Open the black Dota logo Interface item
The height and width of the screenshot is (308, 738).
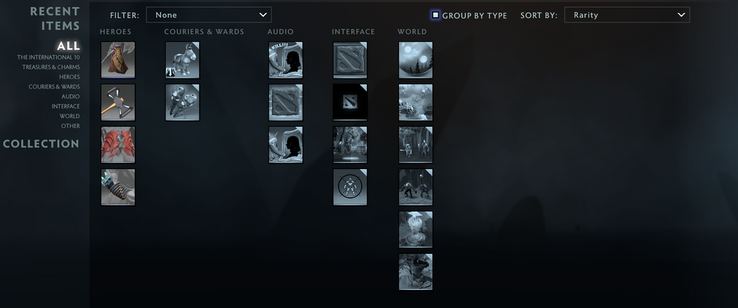(x=350, y=102)
